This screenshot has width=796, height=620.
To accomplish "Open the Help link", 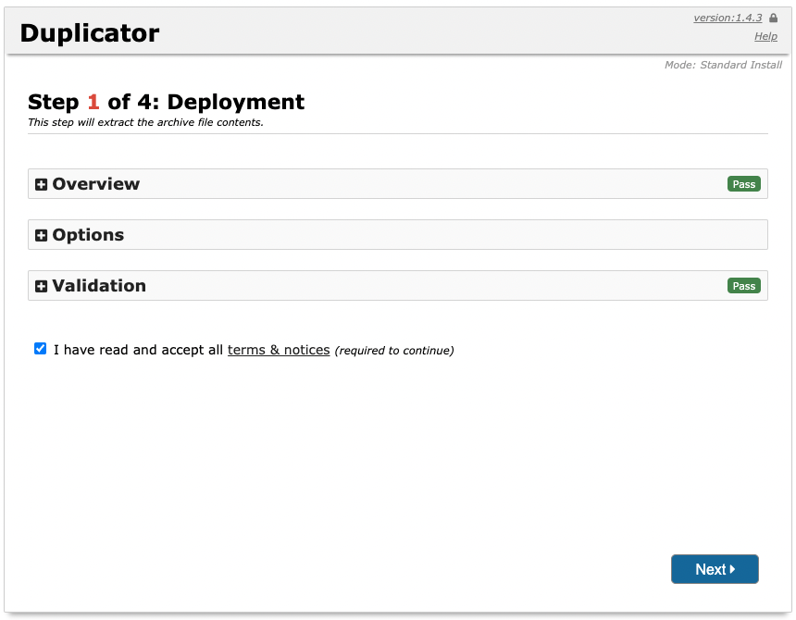I will pyautogui.click(x=765, y=36).
